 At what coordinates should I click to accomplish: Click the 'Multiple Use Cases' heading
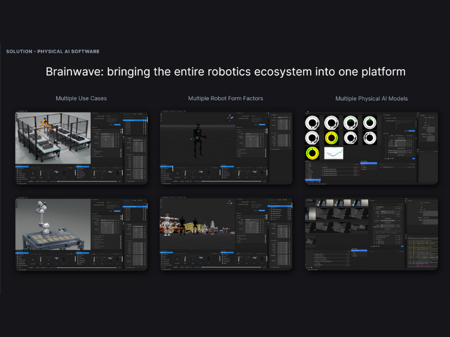tap(81, 98)
